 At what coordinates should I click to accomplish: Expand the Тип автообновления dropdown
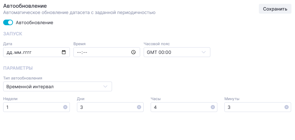point(57,86)
